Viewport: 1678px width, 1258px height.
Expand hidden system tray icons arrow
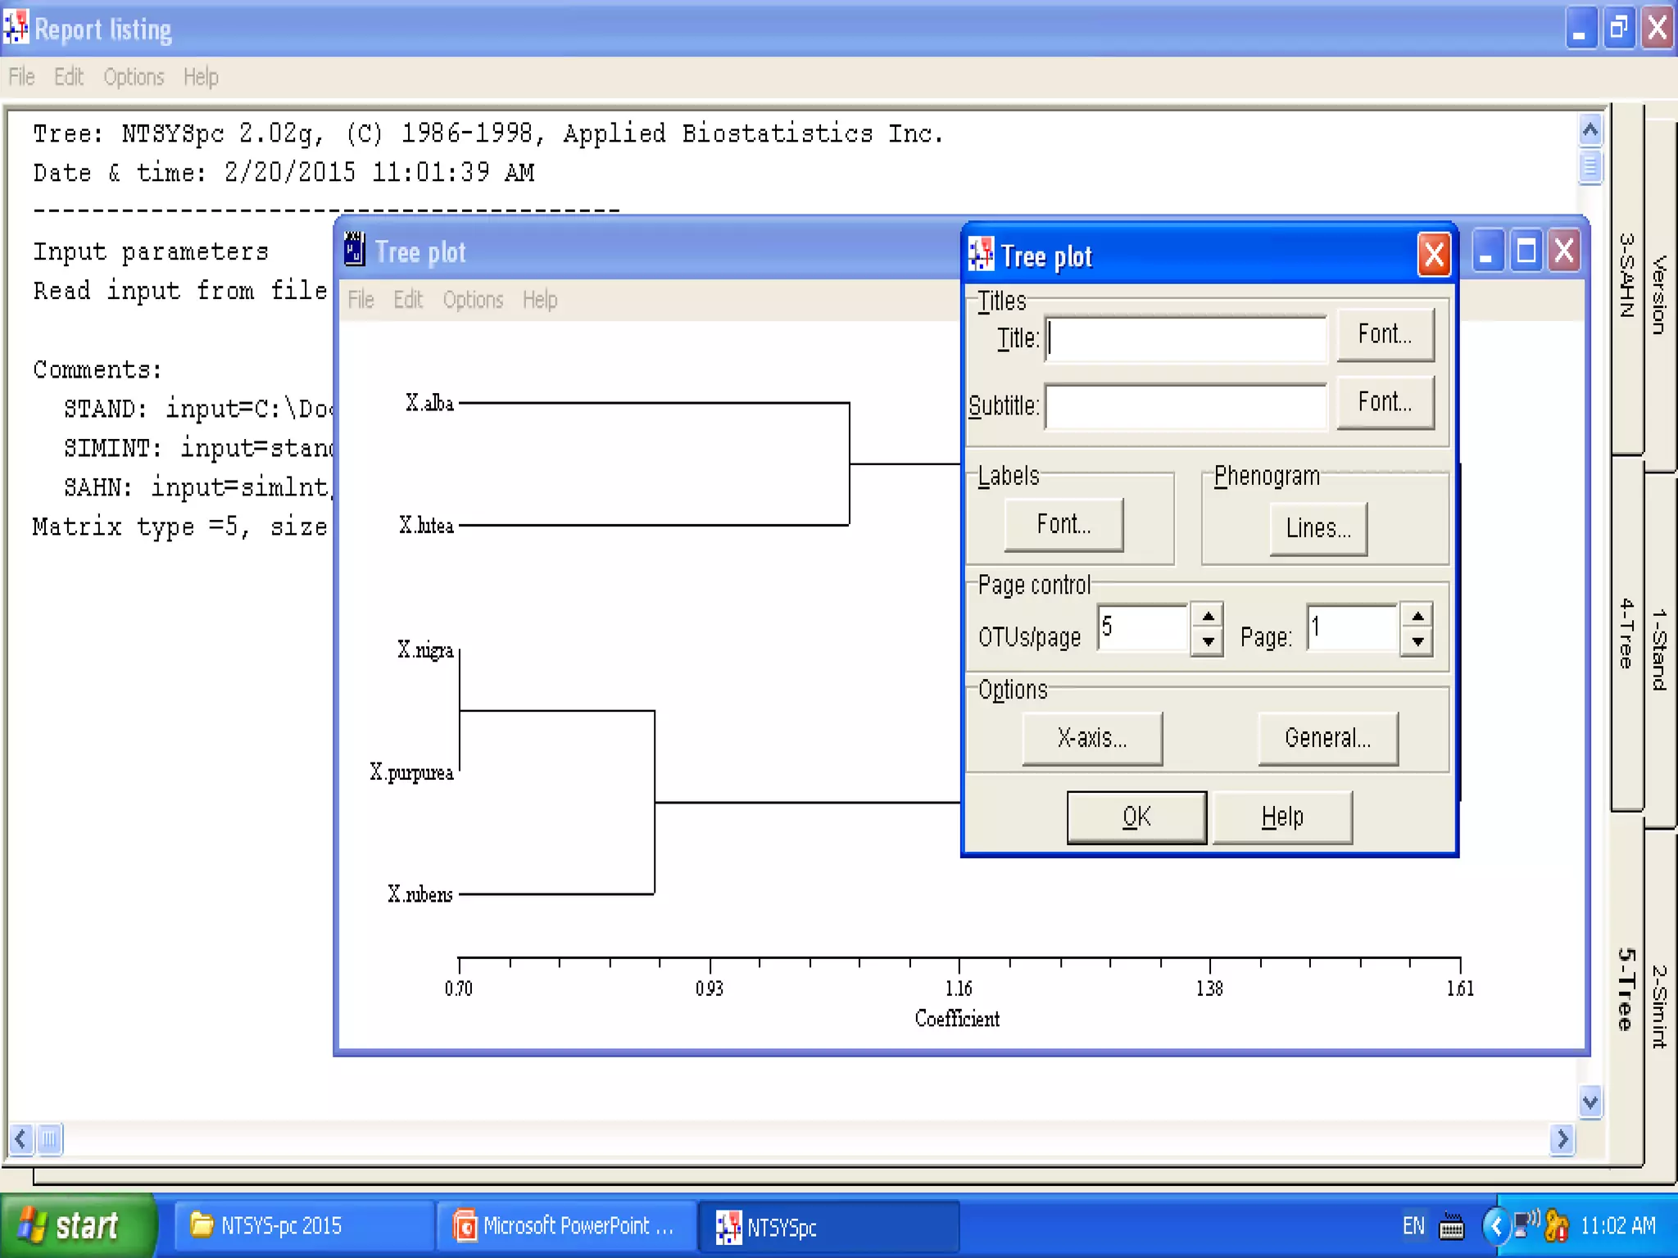1496,1227
